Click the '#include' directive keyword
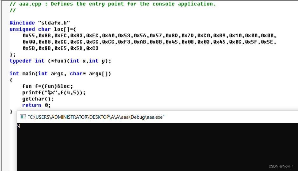Screen dimensions: 298x171 [x=22, y=23]
